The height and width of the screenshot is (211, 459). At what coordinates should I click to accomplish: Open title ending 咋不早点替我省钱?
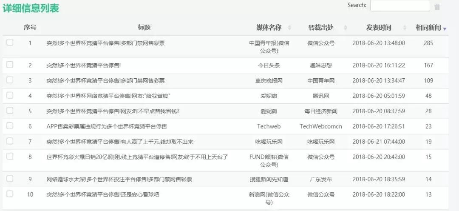point(113,111)
